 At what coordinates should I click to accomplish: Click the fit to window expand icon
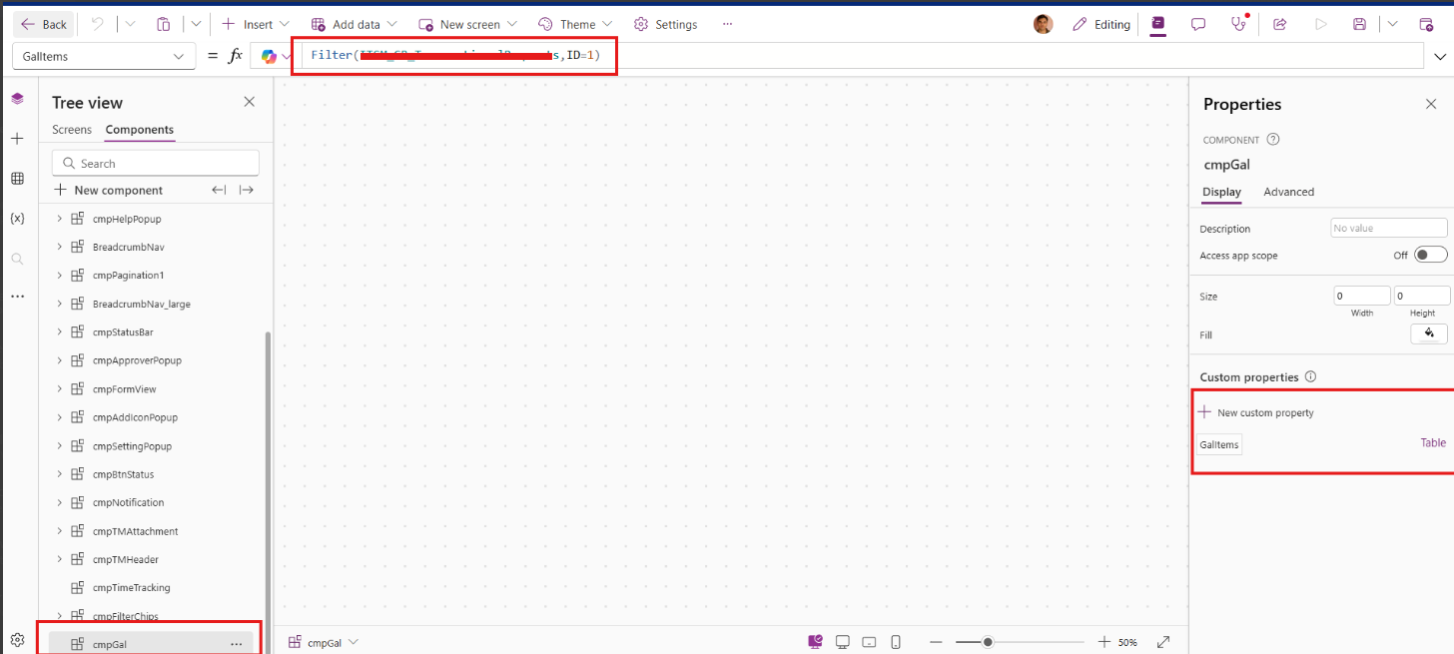(x=1163, y=642)
